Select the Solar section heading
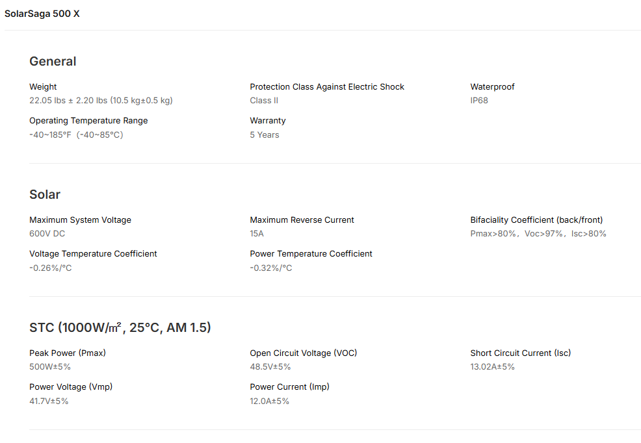 point(45,195)
